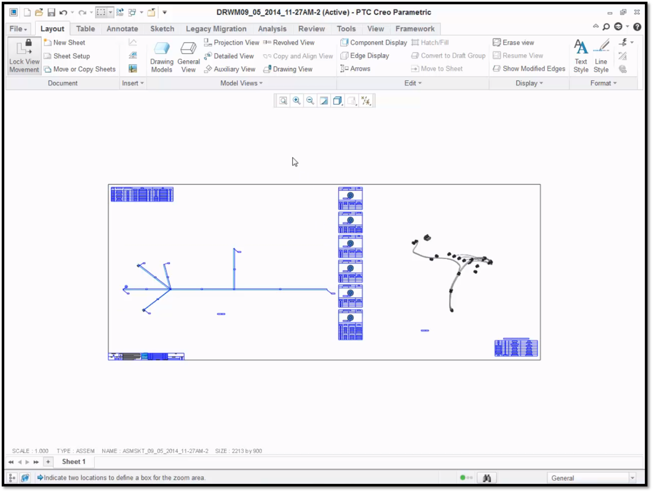Open the selection box dropdown arrow
The height and width of the screenshot is (492, 653).
click(x=110, y=12)
